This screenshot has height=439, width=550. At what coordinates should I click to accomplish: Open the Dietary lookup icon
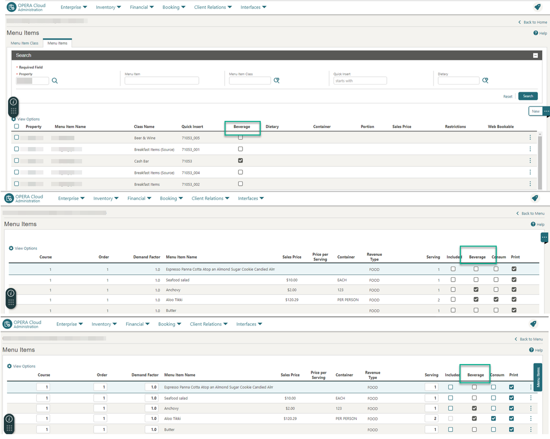(485, 80)
